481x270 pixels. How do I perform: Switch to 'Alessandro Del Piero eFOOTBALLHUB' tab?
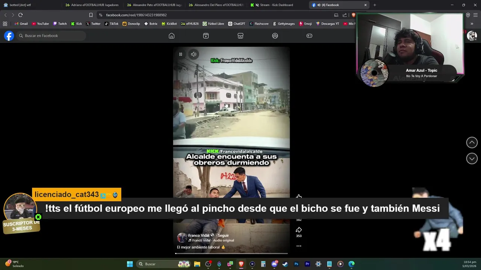coord(216,5)
